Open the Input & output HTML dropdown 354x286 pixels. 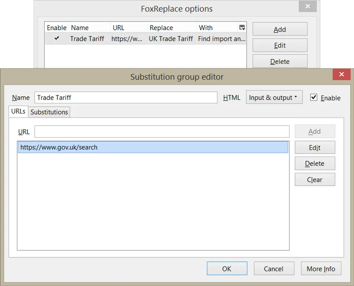click(x=274, y=97)
